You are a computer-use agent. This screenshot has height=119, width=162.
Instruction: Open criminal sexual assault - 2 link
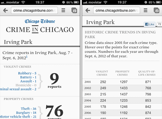point(18,89)
